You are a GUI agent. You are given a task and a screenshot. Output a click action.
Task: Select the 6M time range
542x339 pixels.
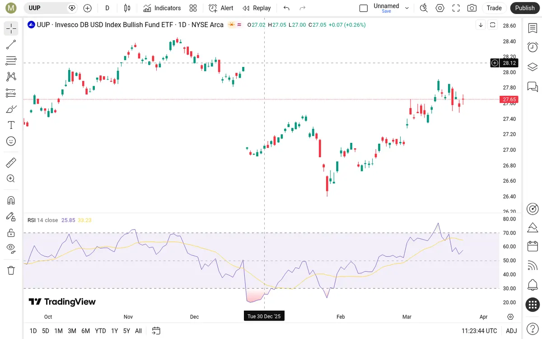[85, 331]
